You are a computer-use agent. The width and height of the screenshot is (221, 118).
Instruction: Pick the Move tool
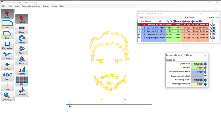(x=22, y=29)
